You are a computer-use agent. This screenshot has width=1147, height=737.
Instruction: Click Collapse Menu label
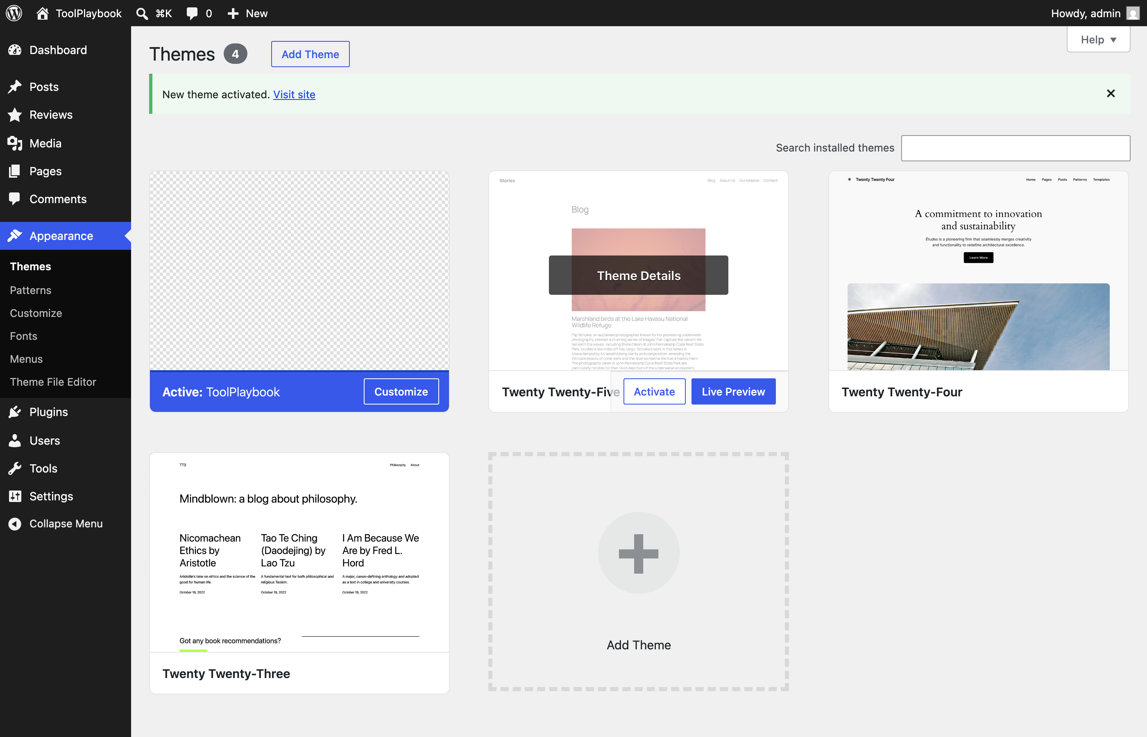click(x=66, y=524)
